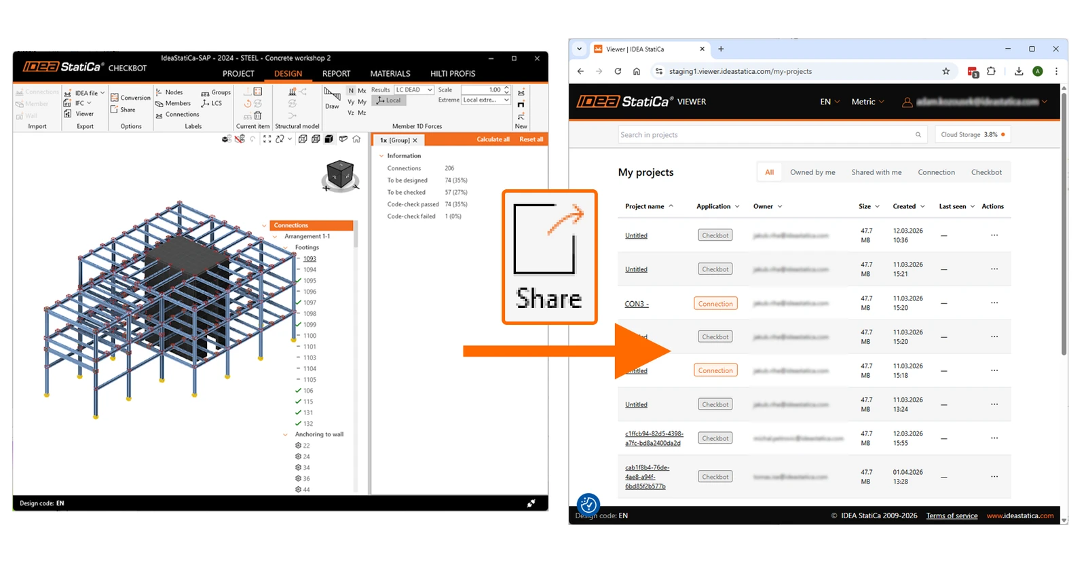This screenshot has height=565, width=1086.
Task: Click the browser page vertical scrollbar
Action: [x=1064, y=224]
